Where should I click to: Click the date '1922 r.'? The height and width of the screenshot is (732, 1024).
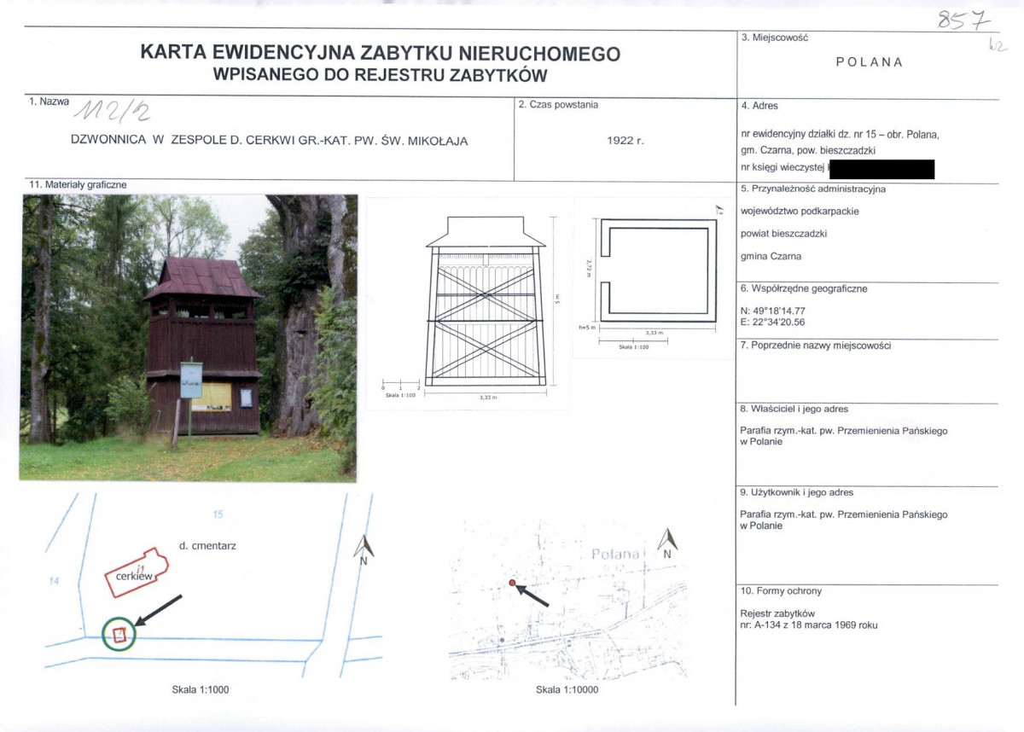click(625, 141)
